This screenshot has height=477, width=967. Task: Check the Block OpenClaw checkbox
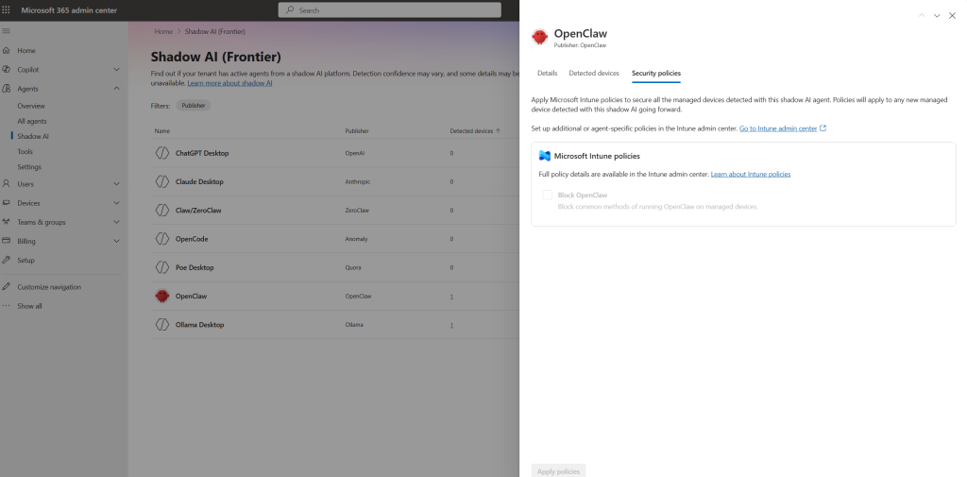click(x=547, y=195)
